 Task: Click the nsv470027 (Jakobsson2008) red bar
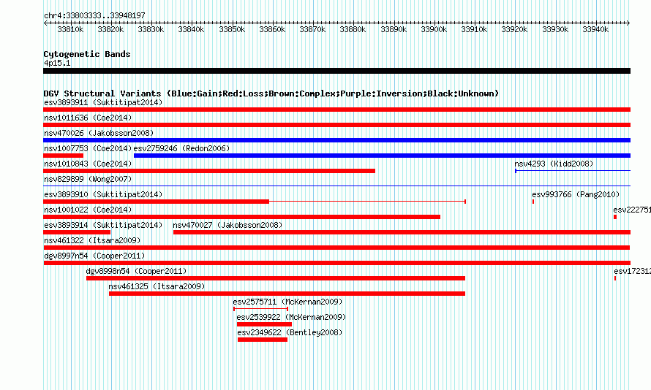click(x=402, y=232)
